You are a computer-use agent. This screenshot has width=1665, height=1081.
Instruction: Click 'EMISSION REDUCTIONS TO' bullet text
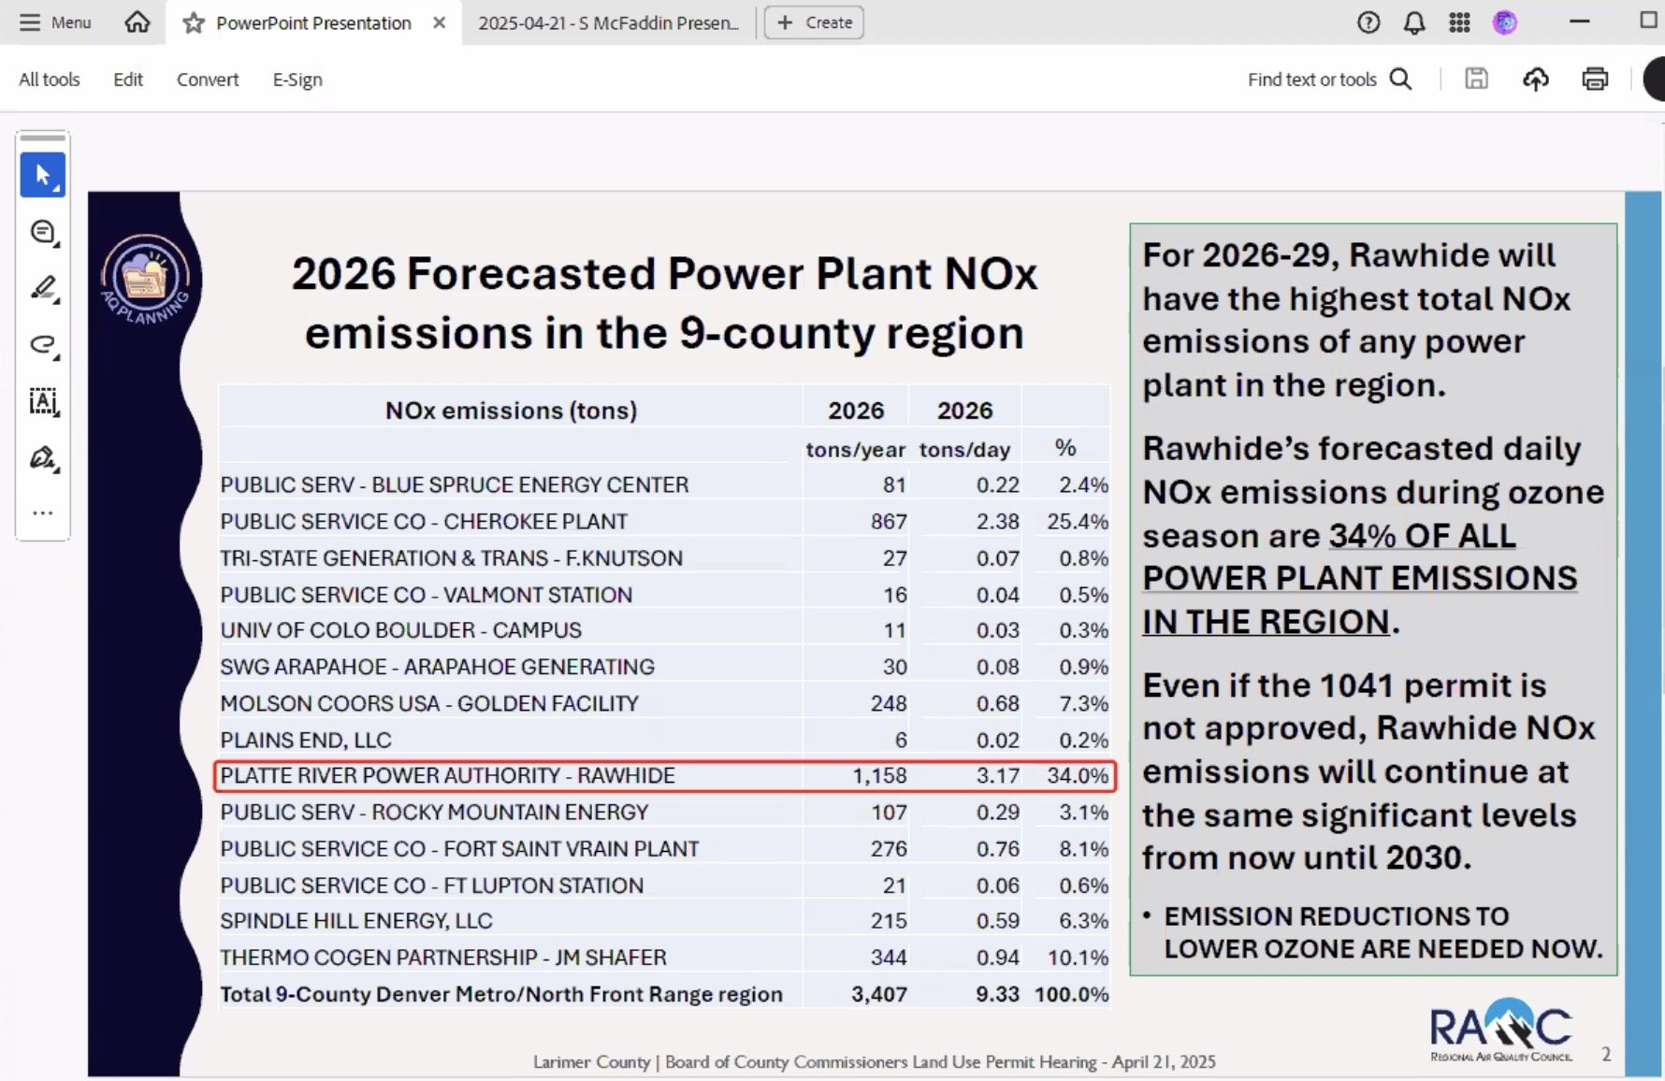pyautogui.click(x=1337, y=916)
